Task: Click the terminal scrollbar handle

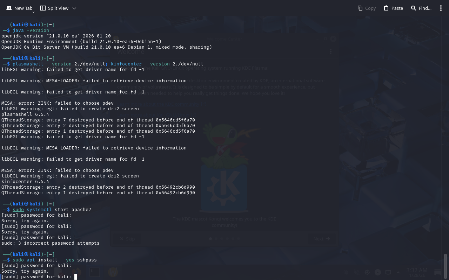Action: tap(445, 266)
